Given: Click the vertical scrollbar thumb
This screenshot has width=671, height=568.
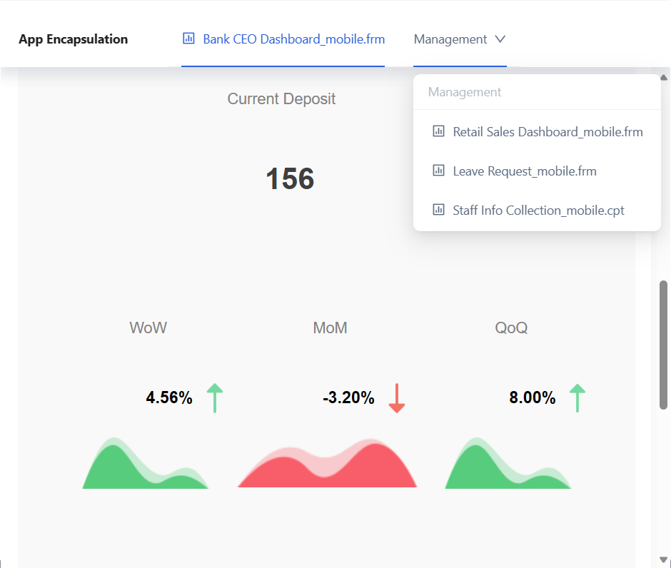Looking at the screenshot, I should [x=664, y=345].
